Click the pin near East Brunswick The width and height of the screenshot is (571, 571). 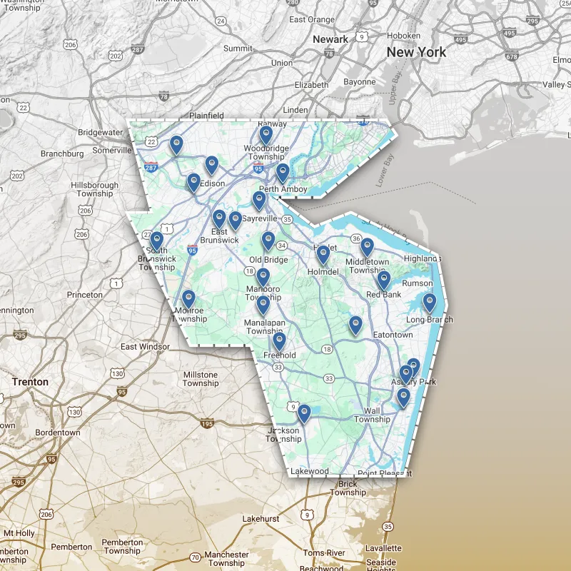pyautogui.click(x=218, y=216)
